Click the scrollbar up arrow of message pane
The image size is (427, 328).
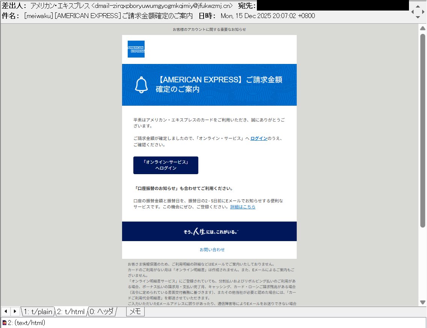422,28
